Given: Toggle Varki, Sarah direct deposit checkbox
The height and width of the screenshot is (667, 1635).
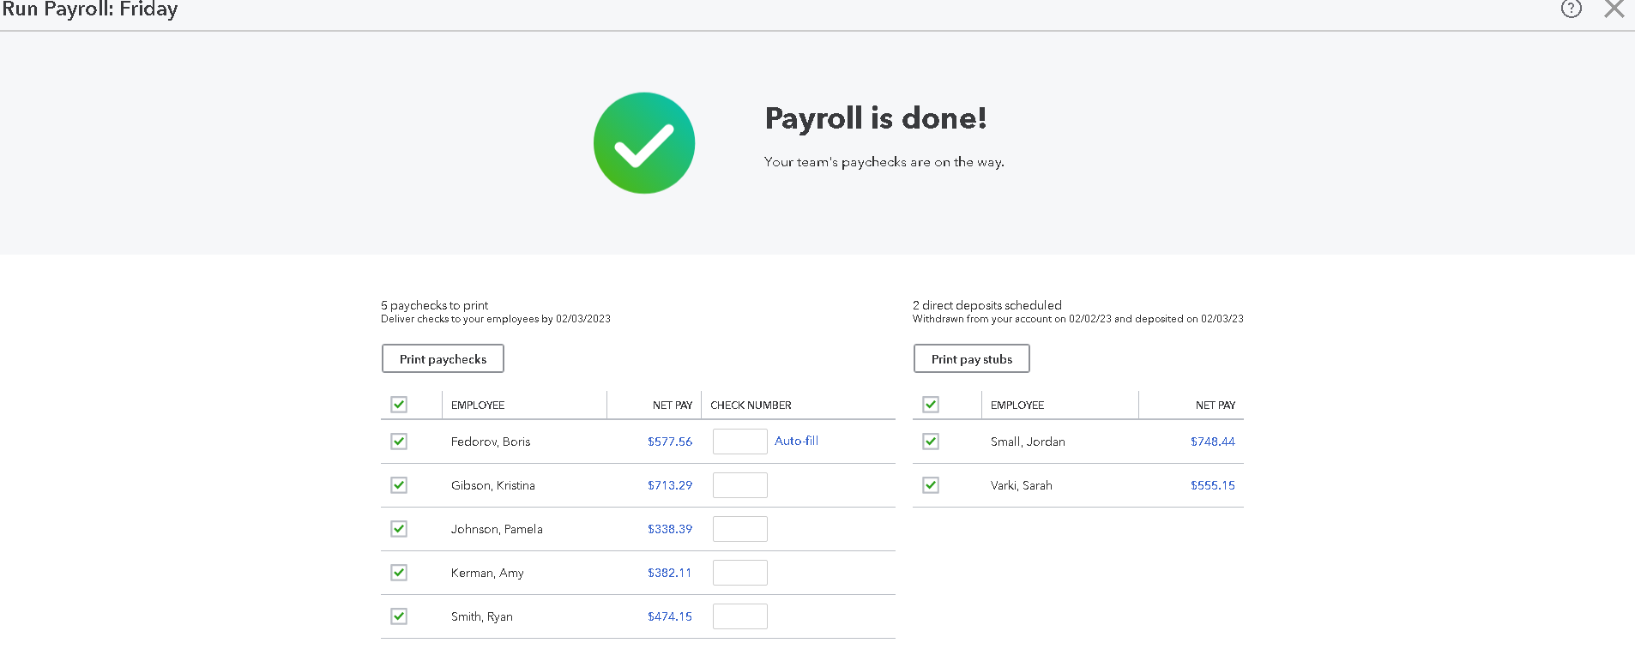Looking at the screenshot, I should tap(931, 485).
